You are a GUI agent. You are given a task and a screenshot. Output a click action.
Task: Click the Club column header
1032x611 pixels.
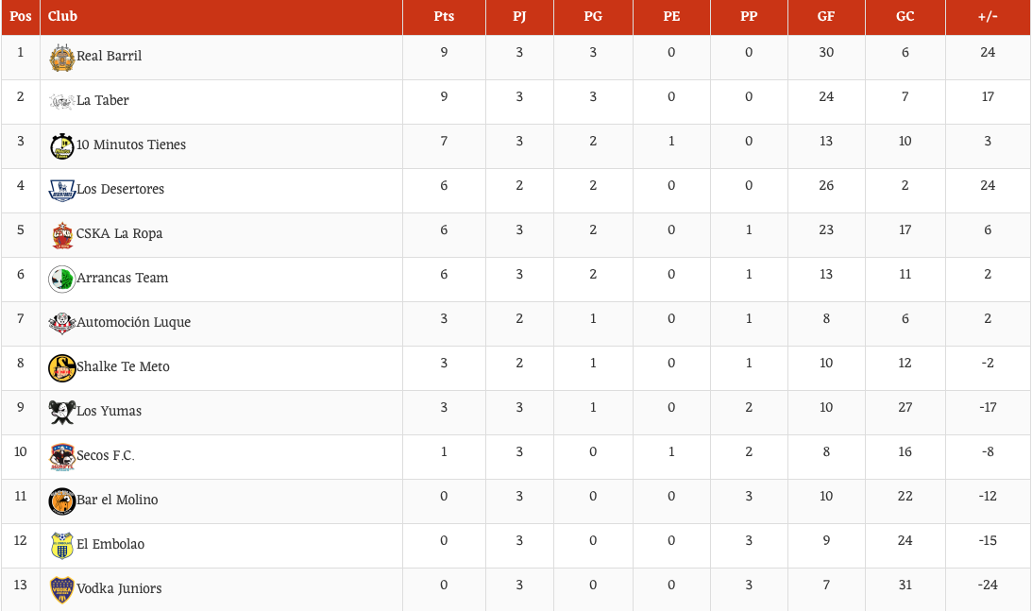(x=62, y=16)
